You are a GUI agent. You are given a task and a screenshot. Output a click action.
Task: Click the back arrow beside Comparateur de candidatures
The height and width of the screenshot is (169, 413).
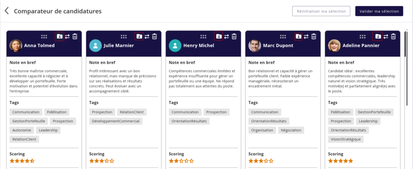point(6,11)
